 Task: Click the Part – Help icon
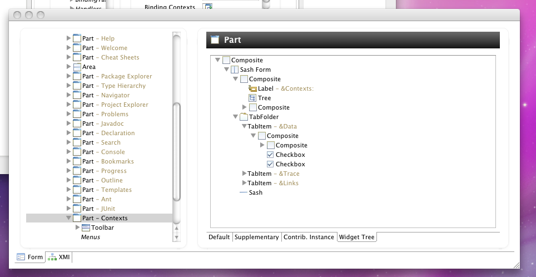[77, 38]
